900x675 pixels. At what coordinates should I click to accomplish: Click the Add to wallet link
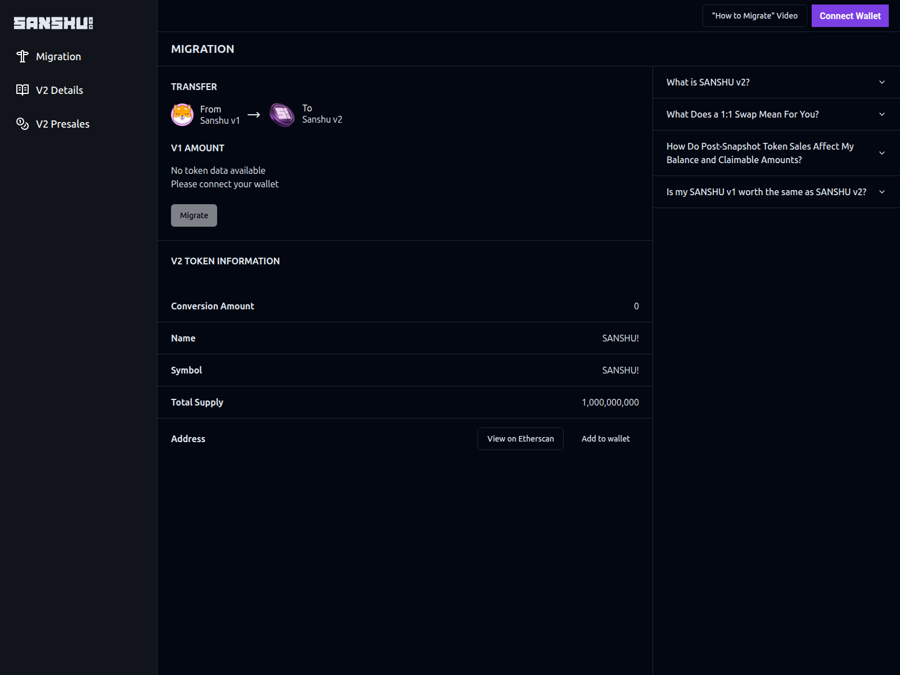(605, 438)
